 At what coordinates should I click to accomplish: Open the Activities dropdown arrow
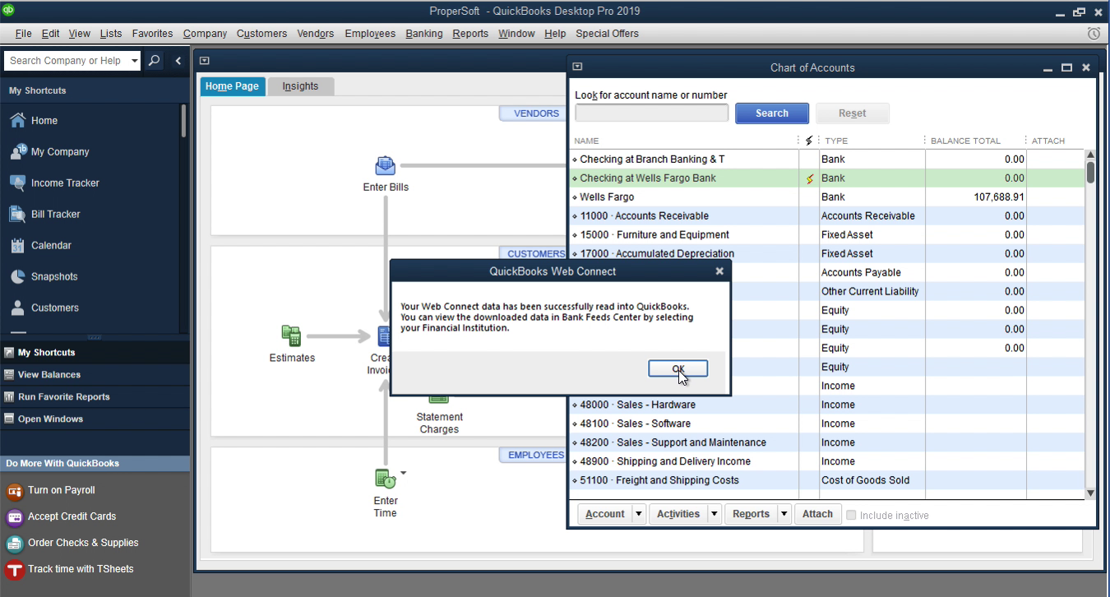(x=714, y=514)
